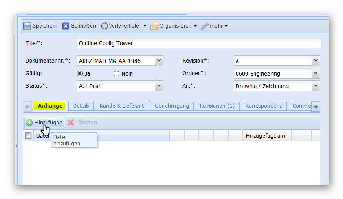343x199 pixels.
Task: Expand the Dokumentennr. dropdown
Action: point(159,61)
